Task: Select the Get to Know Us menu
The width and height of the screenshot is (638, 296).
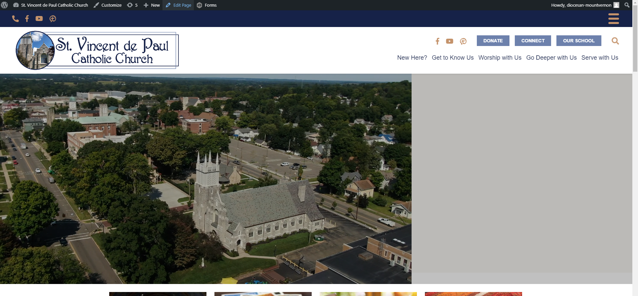Action: (453, 58)
